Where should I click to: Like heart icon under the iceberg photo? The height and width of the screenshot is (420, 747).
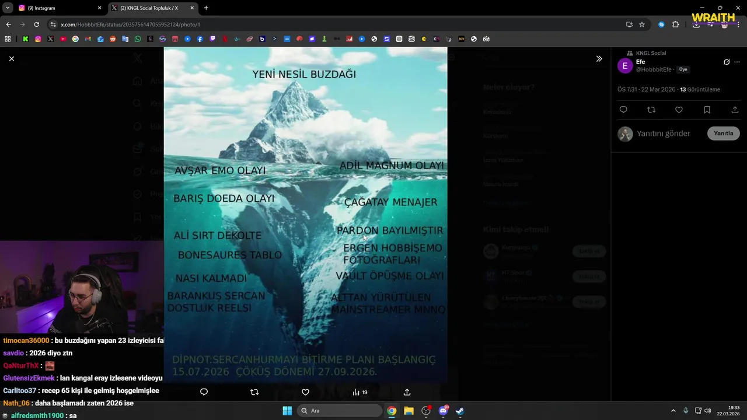click(305, 392)
